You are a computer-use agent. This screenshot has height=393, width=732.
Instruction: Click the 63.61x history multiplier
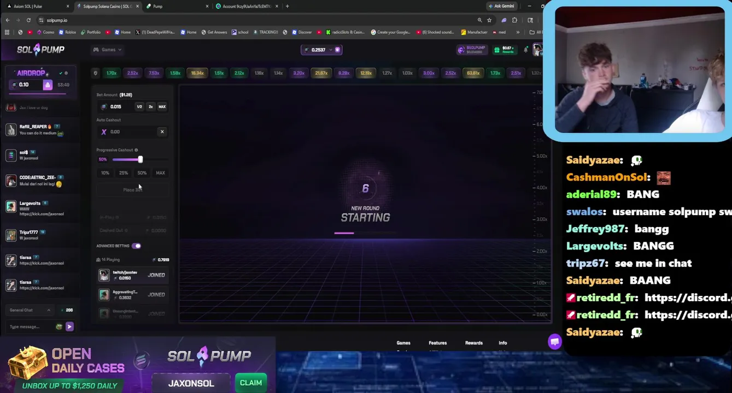(x=473, y=73)
